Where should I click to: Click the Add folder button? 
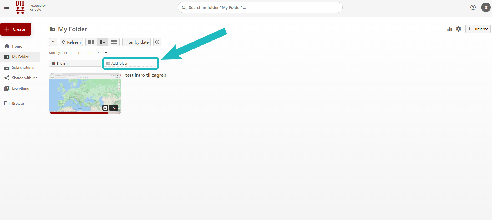tap(130, 63)
